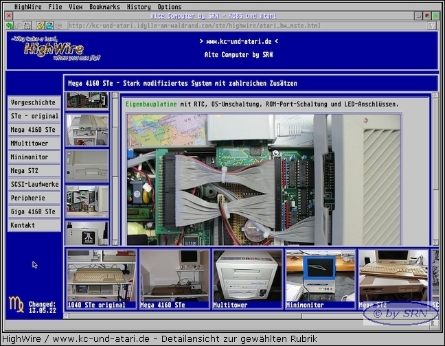Open the Mega ST2 gallery card
This screenshot has width=445, height=346.
[393, 279]
